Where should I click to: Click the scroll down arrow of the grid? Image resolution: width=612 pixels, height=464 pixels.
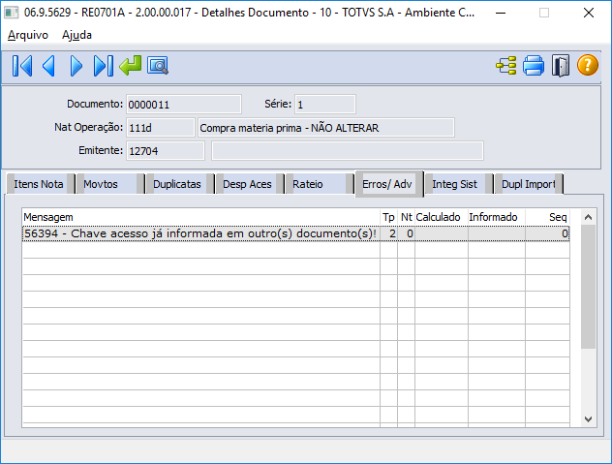[x=588, y=419]
